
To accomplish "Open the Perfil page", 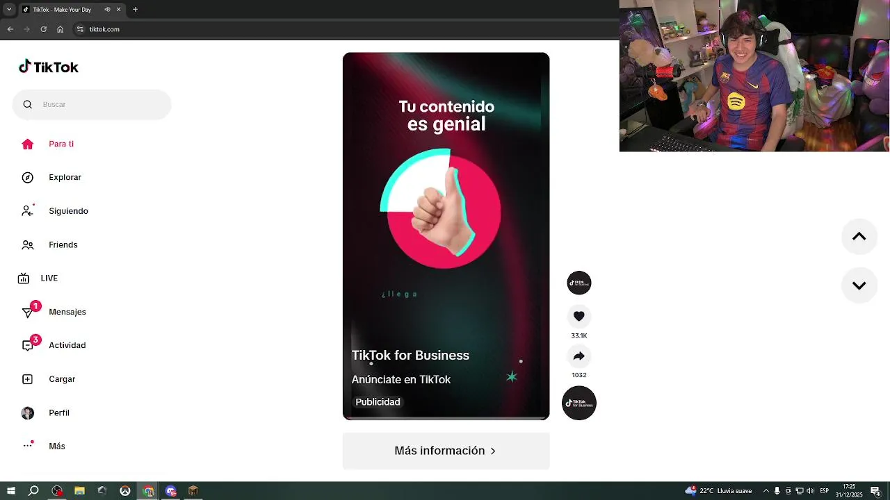I will coord(59,412).
